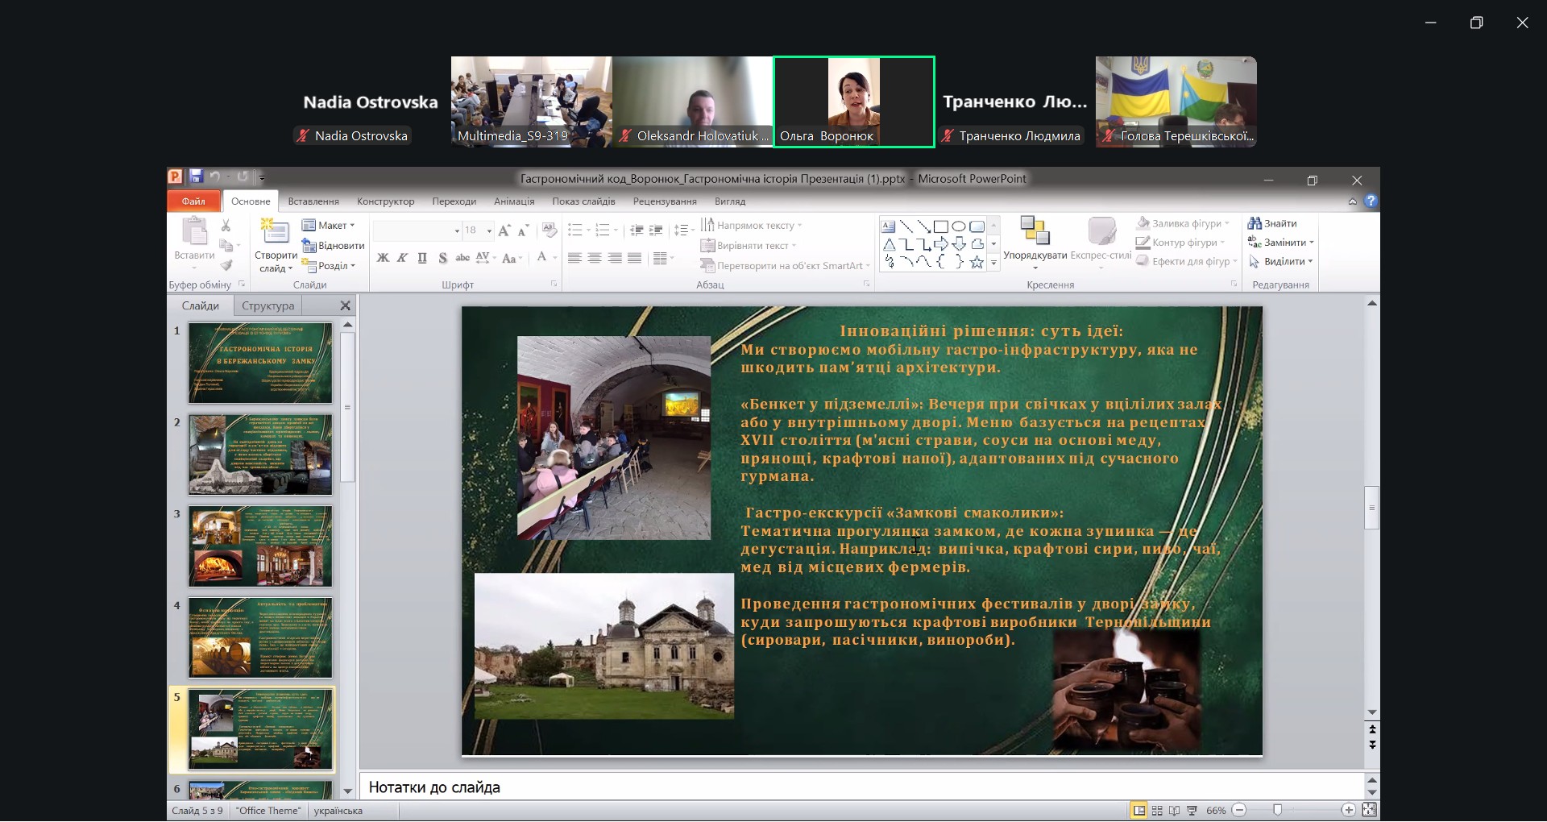This screenshot has width=1547, height=822.
Task: Switch to the Показ слайдів tab
Action: [583, 201]
